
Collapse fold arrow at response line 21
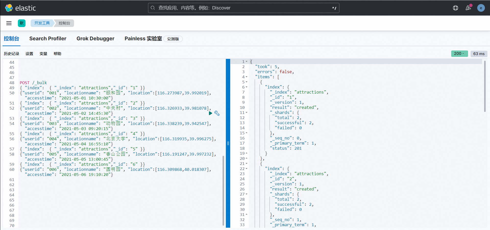(x=247, y=164)
